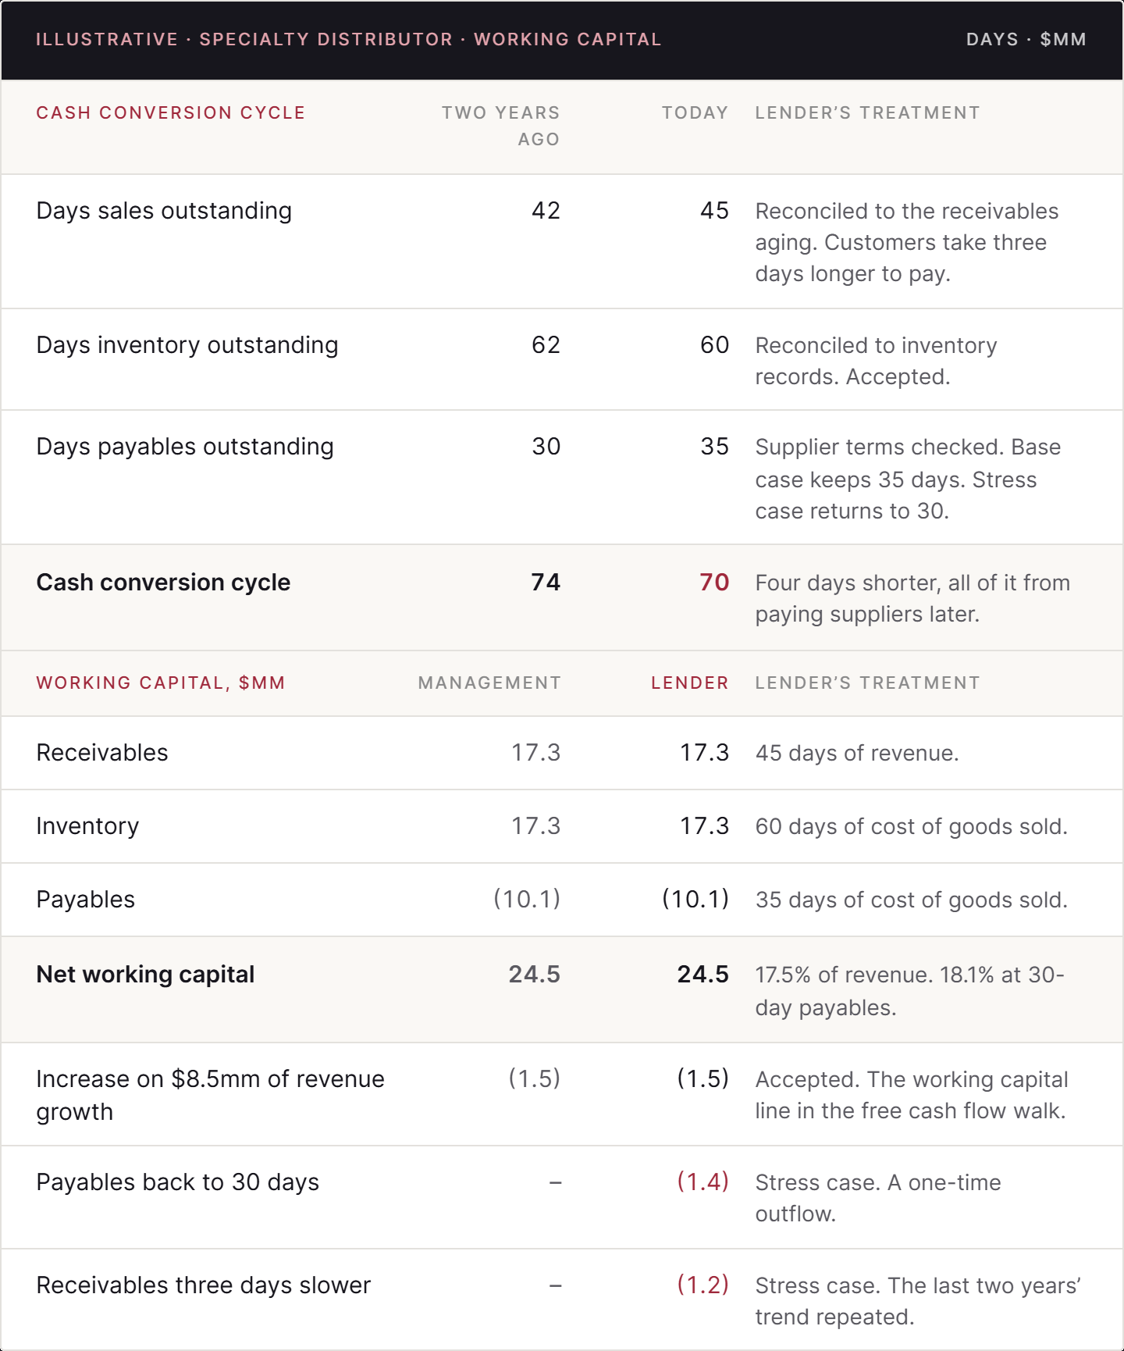Click the Receivables three days slower label
This screenshot has width=1124, height=1351.
204,1285
